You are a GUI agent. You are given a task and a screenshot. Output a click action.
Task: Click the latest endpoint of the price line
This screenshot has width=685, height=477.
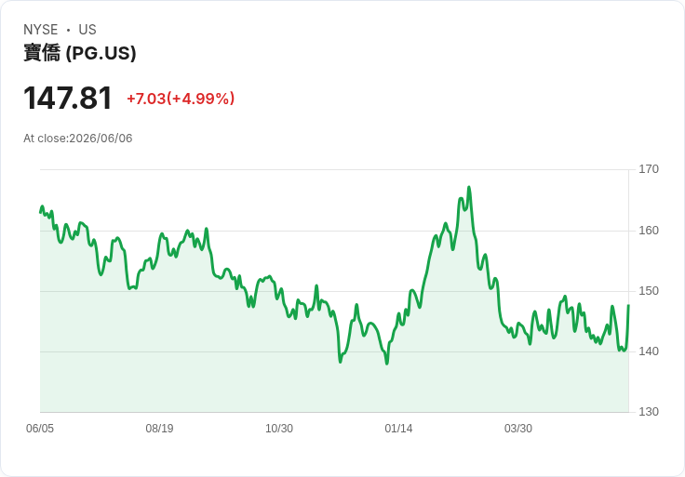point(628,305)
